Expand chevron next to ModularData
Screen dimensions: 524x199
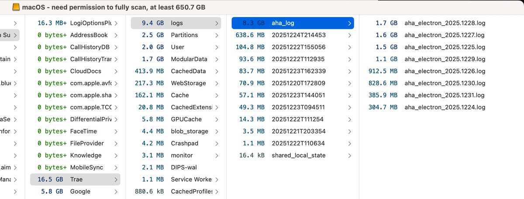pos(217,59)
